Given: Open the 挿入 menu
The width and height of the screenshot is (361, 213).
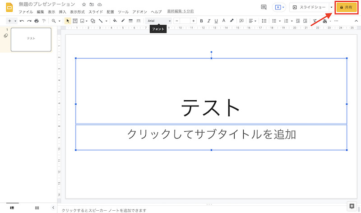Looking at the screenshot, I should click(x=63, y=12).
